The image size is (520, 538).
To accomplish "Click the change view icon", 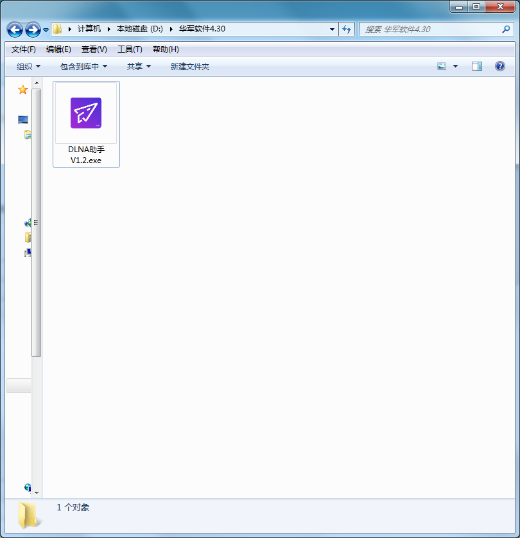I will click(x=442, y=66).
